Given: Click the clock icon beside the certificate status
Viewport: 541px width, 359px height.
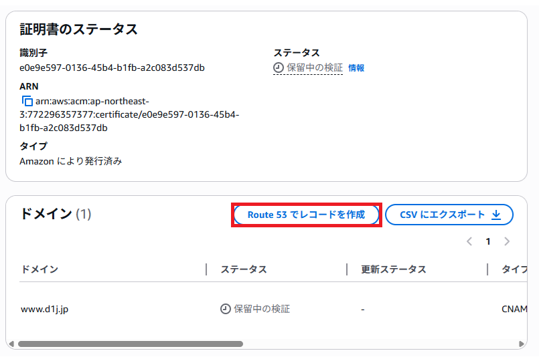Looking at the screenshot, I should [x=279, y=68].
